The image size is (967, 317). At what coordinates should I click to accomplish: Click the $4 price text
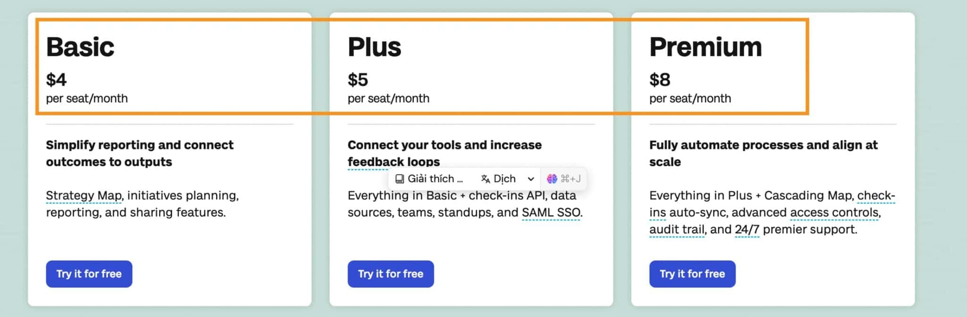pos(57,80)
